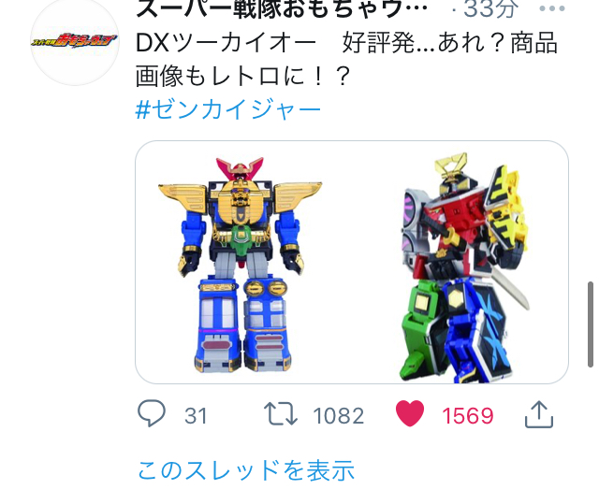
Task: Click the reply speech bubble icon
Action: click(x=152, y=413)
